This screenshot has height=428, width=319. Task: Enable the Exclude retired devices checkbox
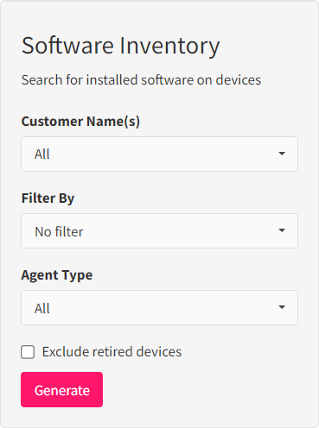click(x=28, y=352)
